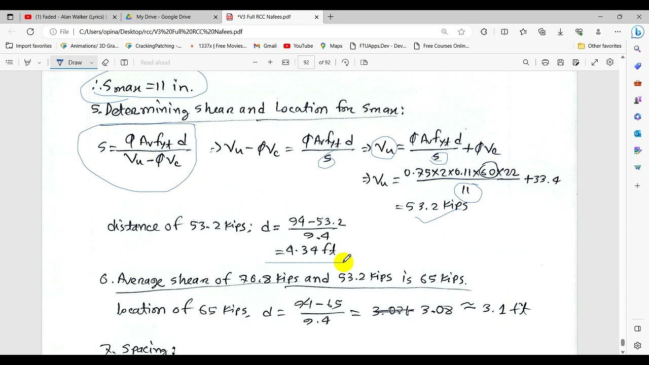649x365 pixels.
Task: Open the Split screen icon
Action: (504, 31)
